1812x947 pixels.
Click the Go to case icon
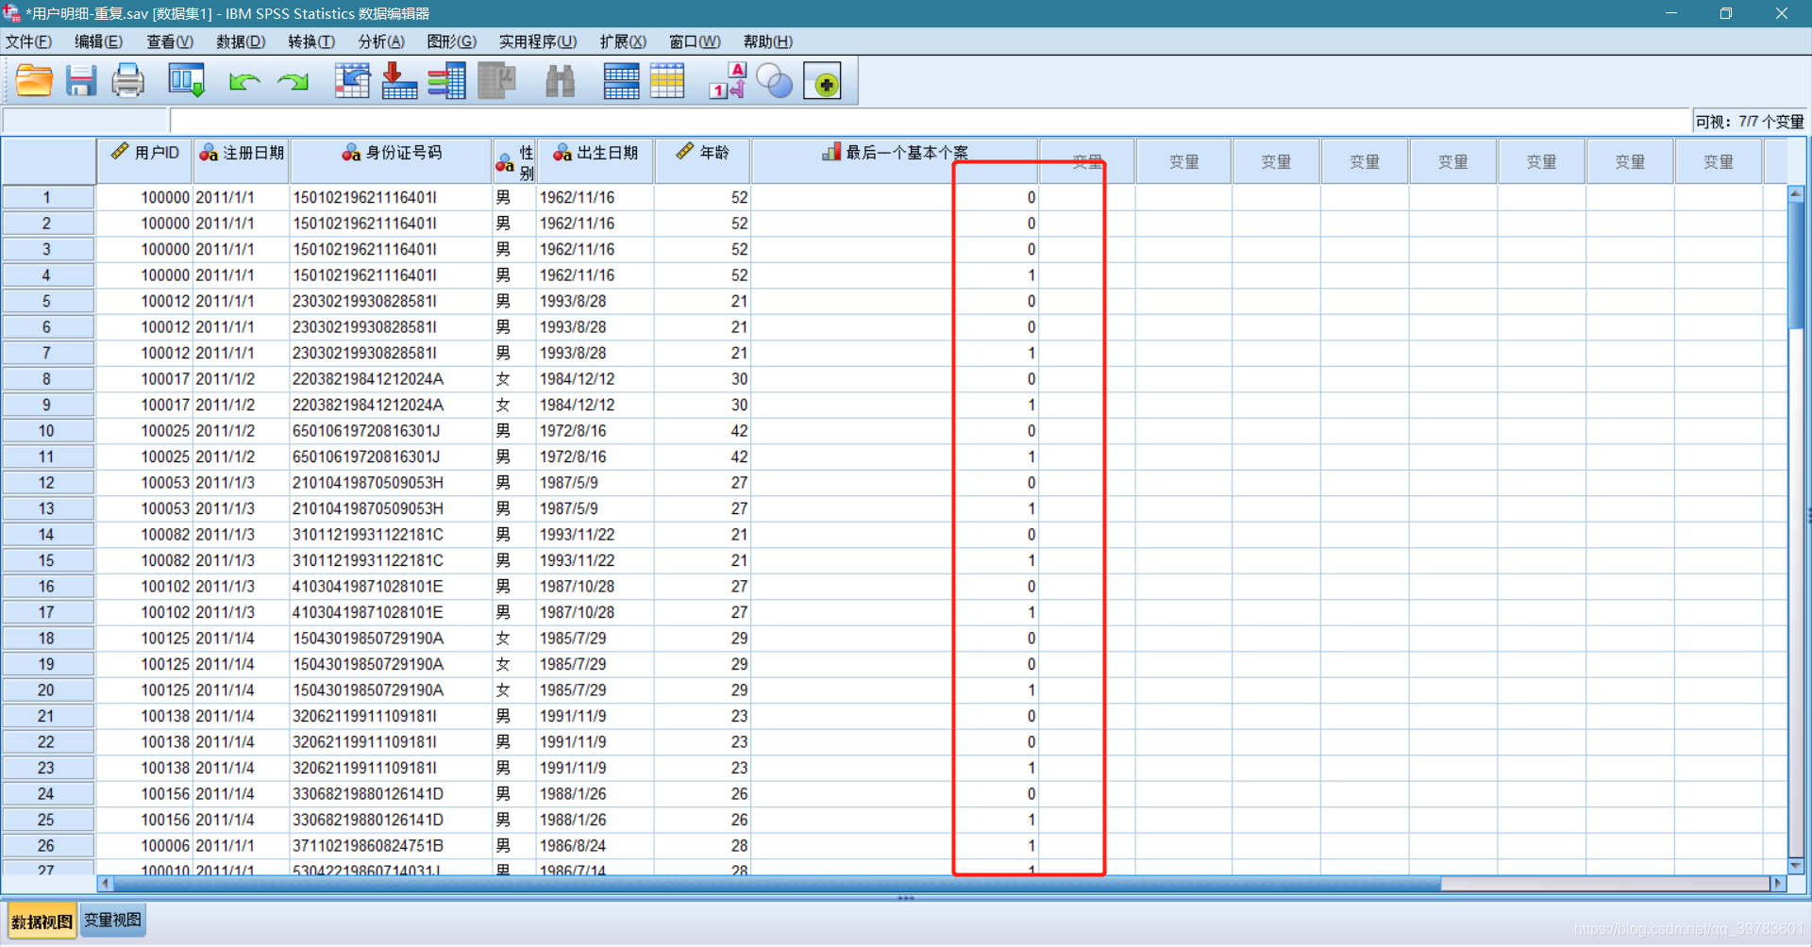[x=352, y=81]
